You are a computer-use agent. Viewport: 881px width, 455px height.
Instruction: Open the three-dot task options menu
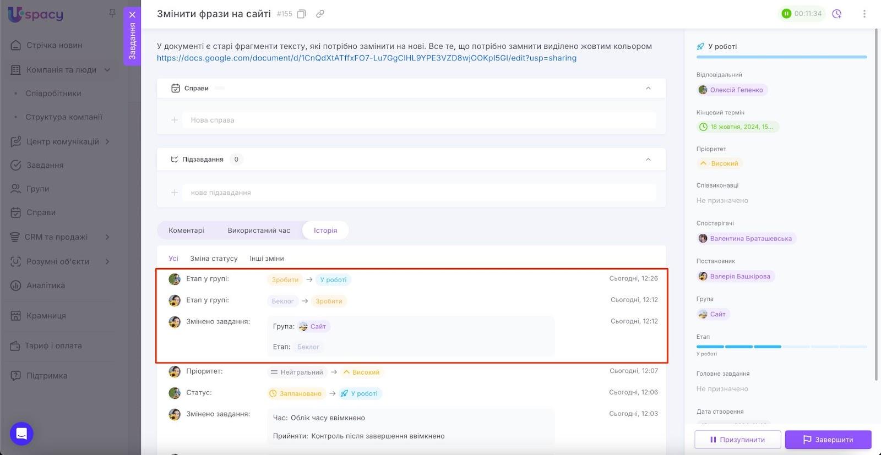point(864,14)
